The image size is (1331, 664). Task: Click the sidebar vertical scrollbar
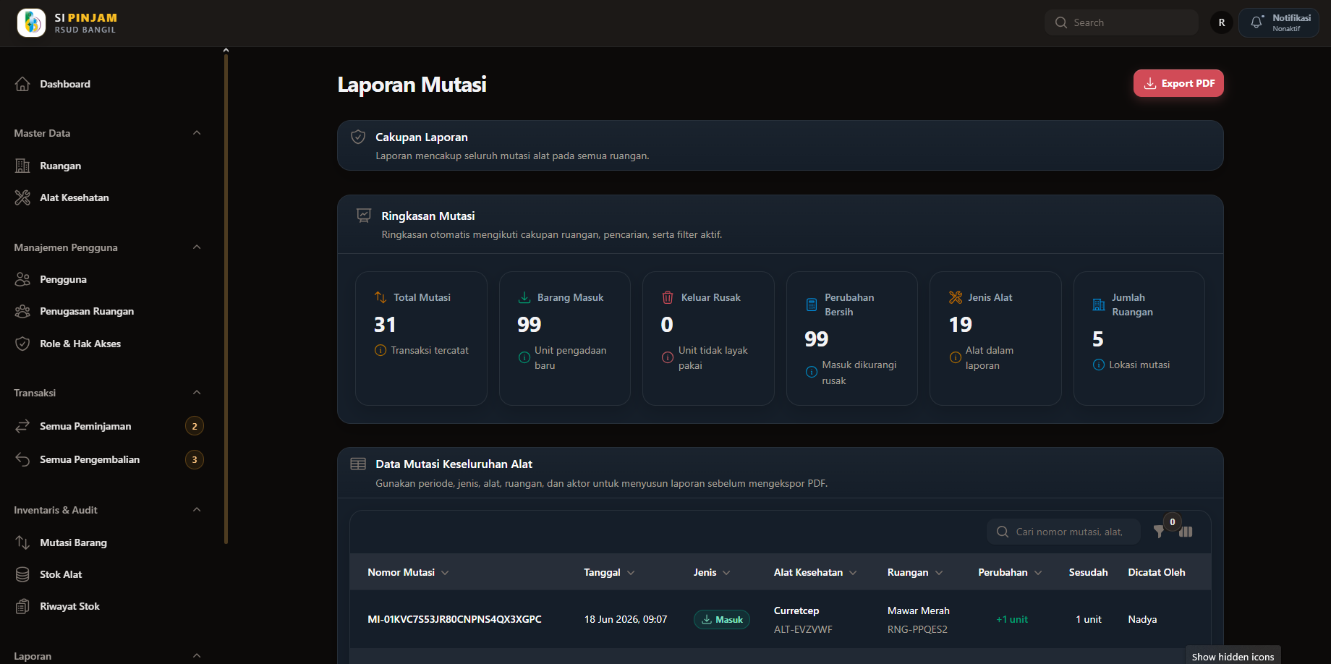pyautogui.click(x=226, y=297)
